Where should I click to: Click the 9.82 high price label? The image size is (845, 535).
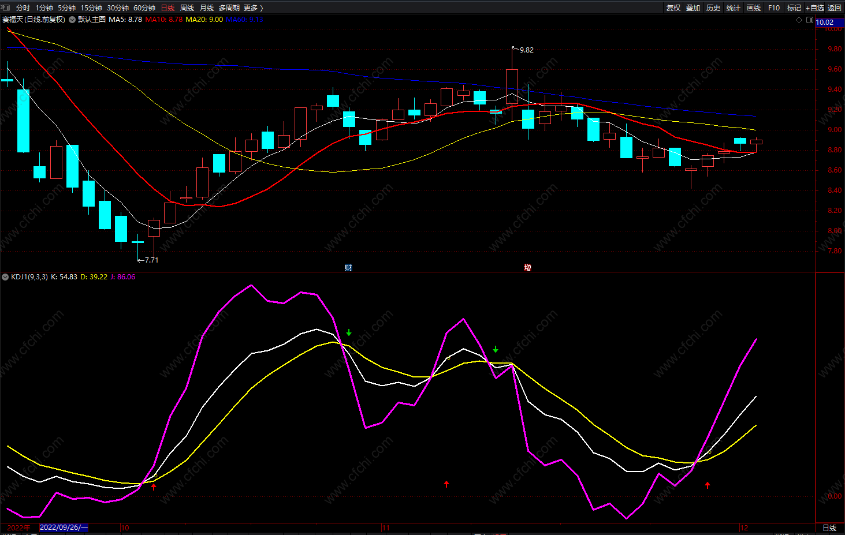[x=526, y=50]
